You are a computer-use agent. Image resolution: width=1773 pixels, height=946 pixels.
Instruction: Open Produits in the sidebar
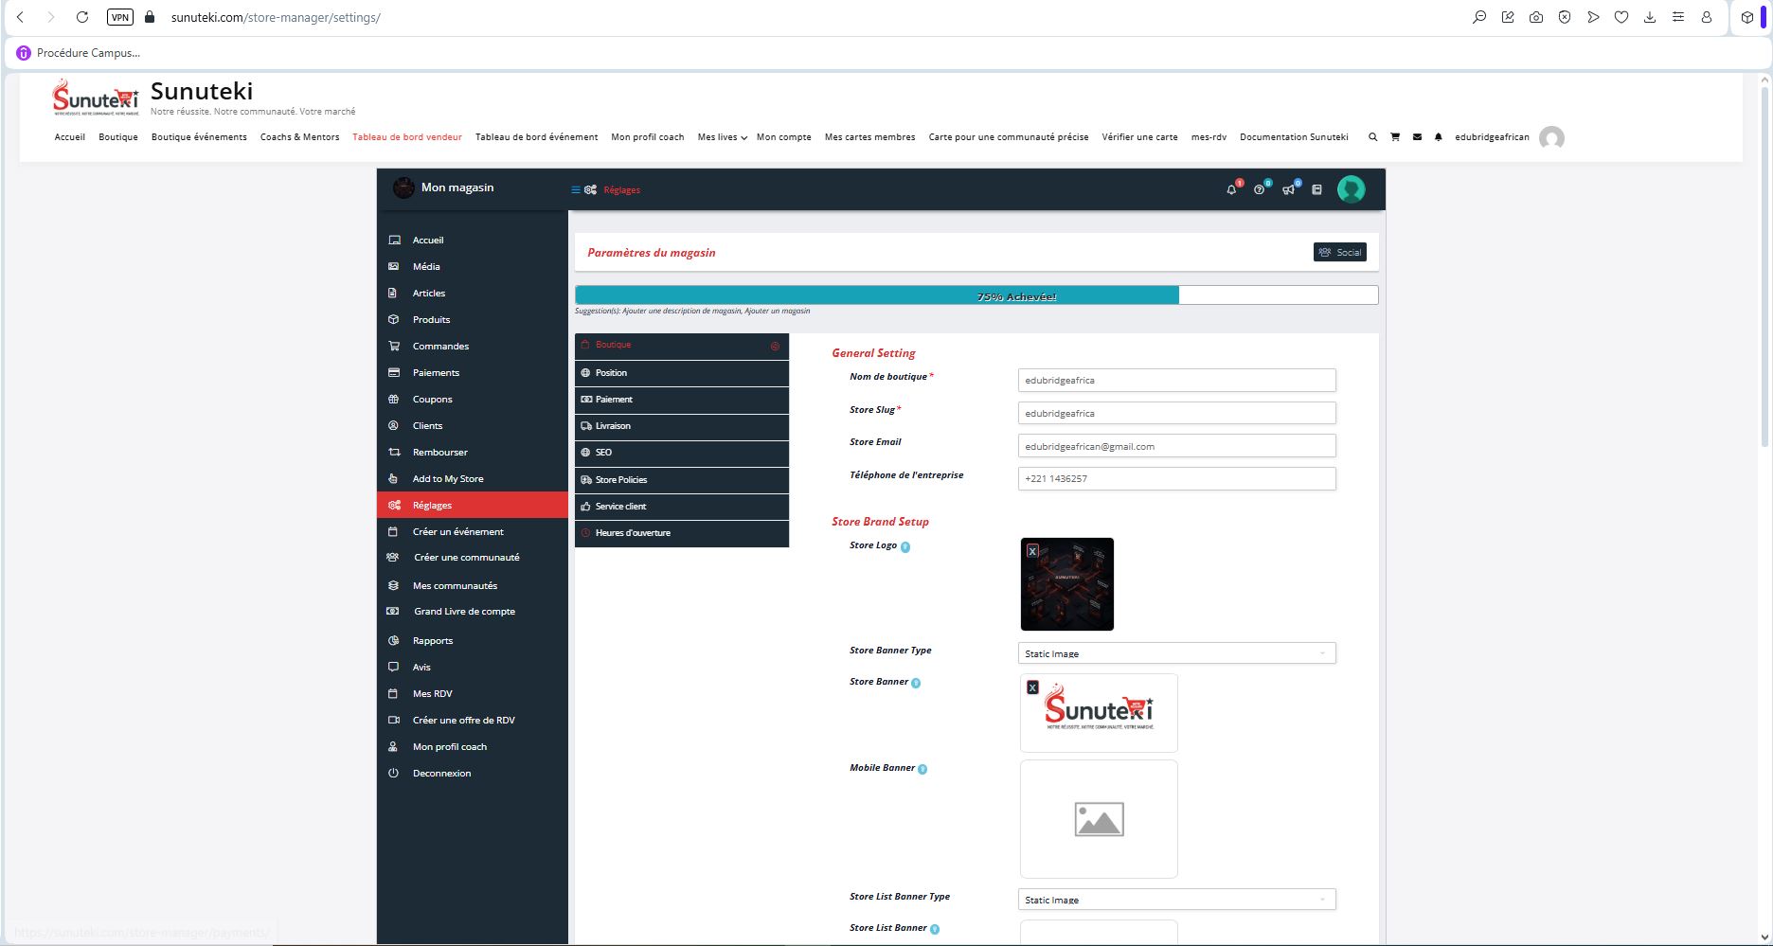(x=431, y=320)
